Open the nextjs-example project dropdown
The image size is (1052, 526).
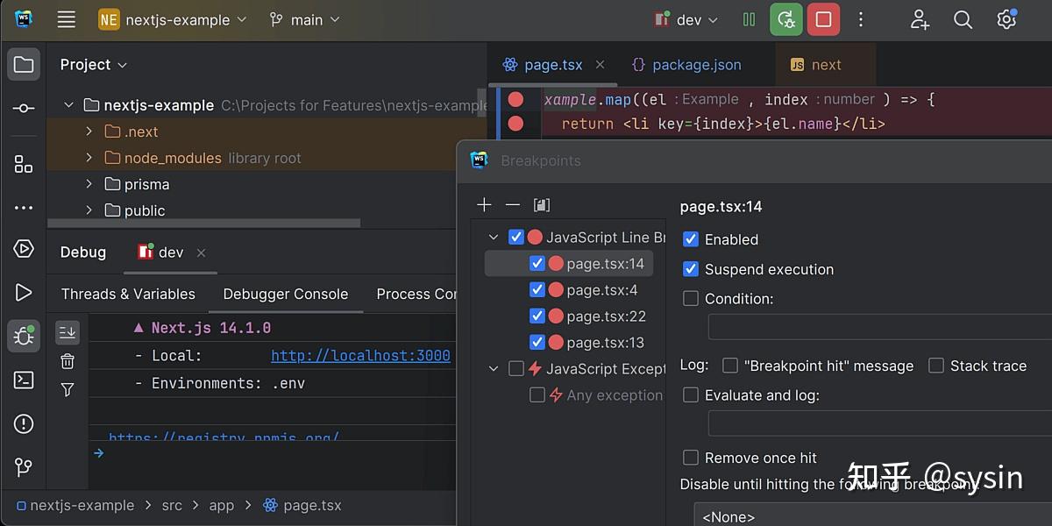pyautogui.click(x=173, y=19)
